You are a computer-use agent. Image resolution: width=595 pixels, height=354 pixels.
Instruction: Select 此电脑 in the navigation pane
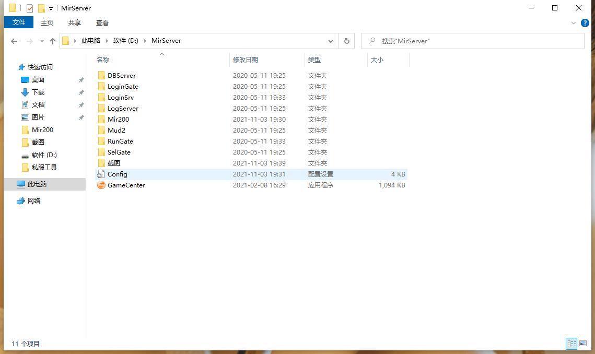point(37,184)
